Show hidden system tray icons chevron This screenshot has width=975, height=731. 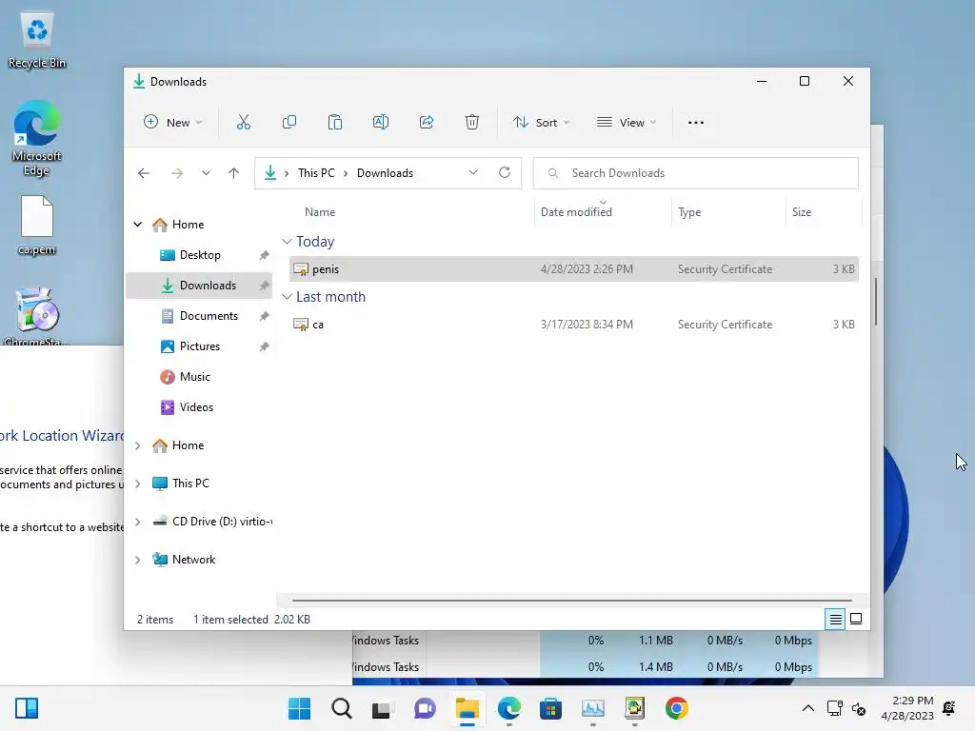[807, 708]
